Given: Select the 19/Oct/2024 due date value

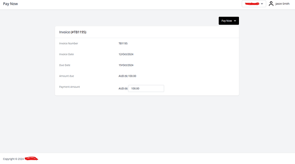Looking at the screenshot, I should coord(126,65).
